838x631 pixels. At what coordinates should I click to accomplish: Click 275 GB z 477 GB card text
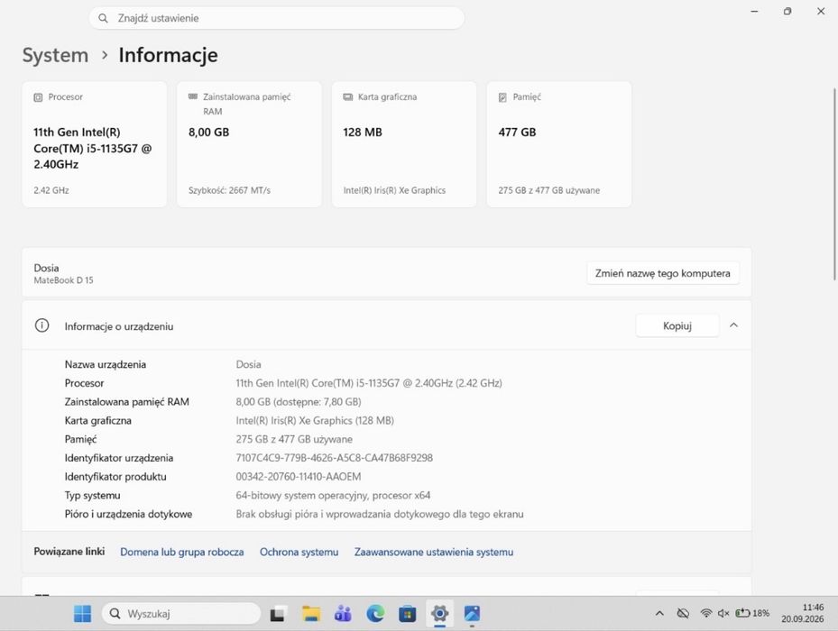pos(548,190)
